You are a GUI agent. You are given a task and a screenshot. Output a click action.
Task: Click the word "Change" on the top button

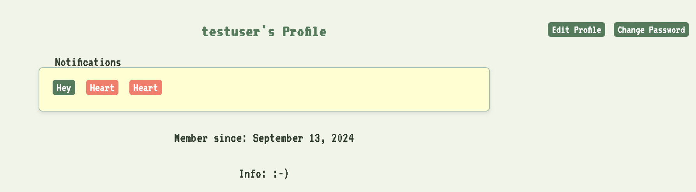tap(631, 30)
